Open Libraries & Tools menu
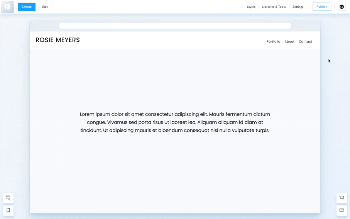 274,7
